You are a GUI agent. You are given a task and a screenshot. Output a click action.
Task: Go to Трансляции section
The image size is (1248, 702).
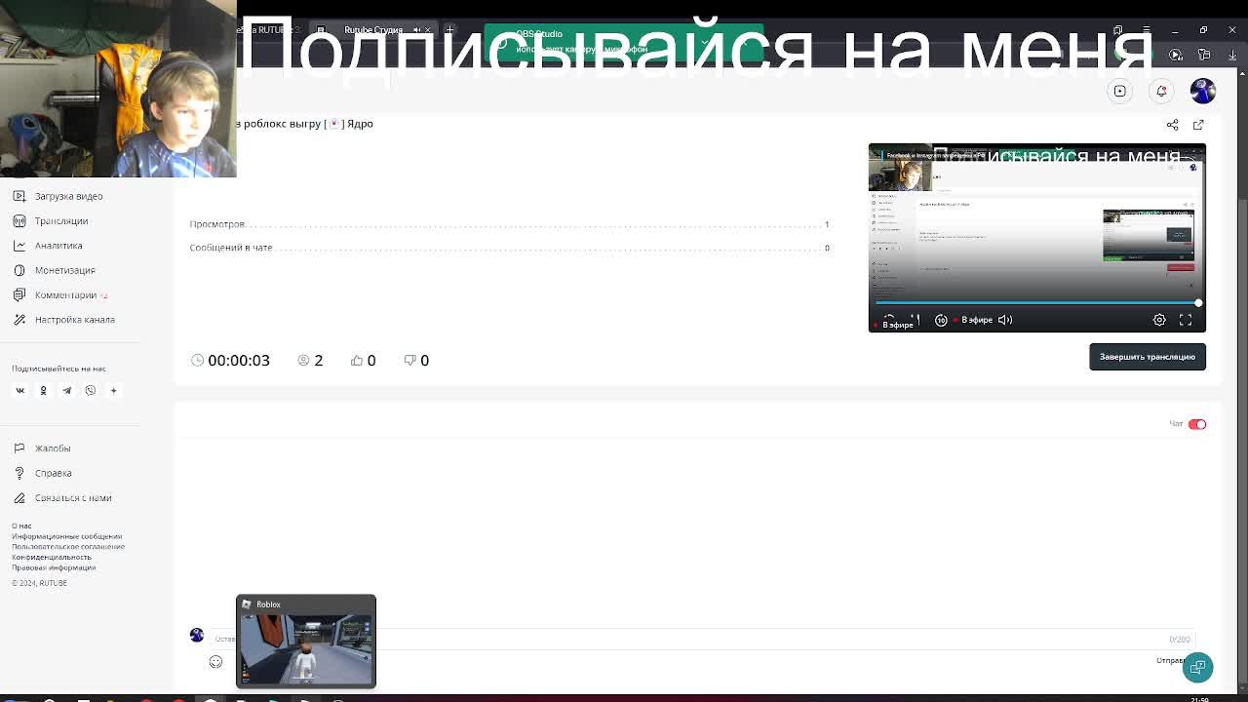(61, 220)
